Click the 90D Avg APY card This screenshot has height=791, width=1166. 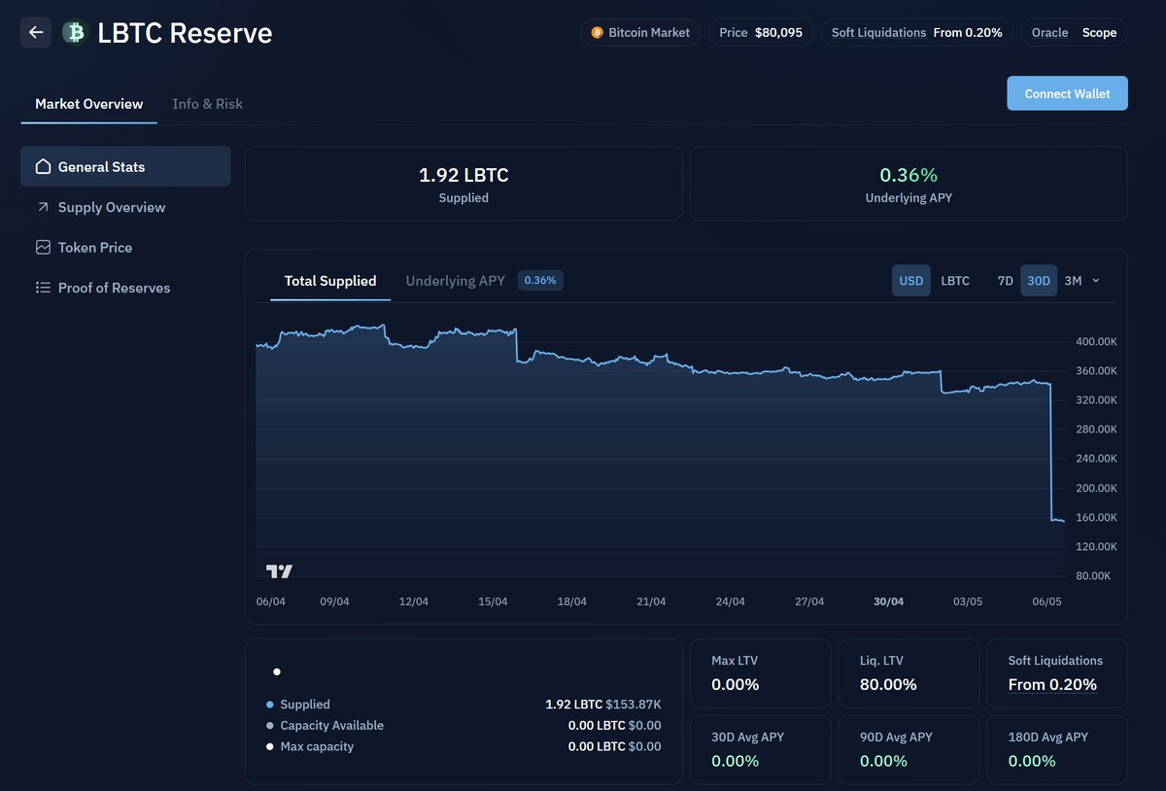(909, 749)
